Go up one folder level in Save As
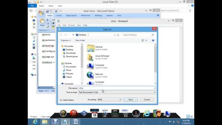This screenshot has width=222, height=125. pos(73,35)
